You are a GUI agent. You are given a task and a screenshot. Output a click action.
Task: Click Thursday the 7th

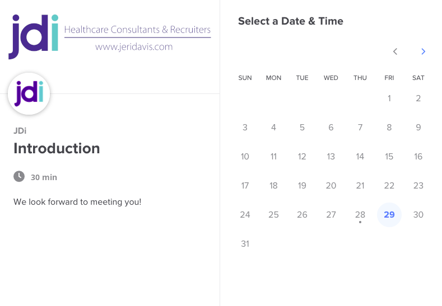(360, 127)
